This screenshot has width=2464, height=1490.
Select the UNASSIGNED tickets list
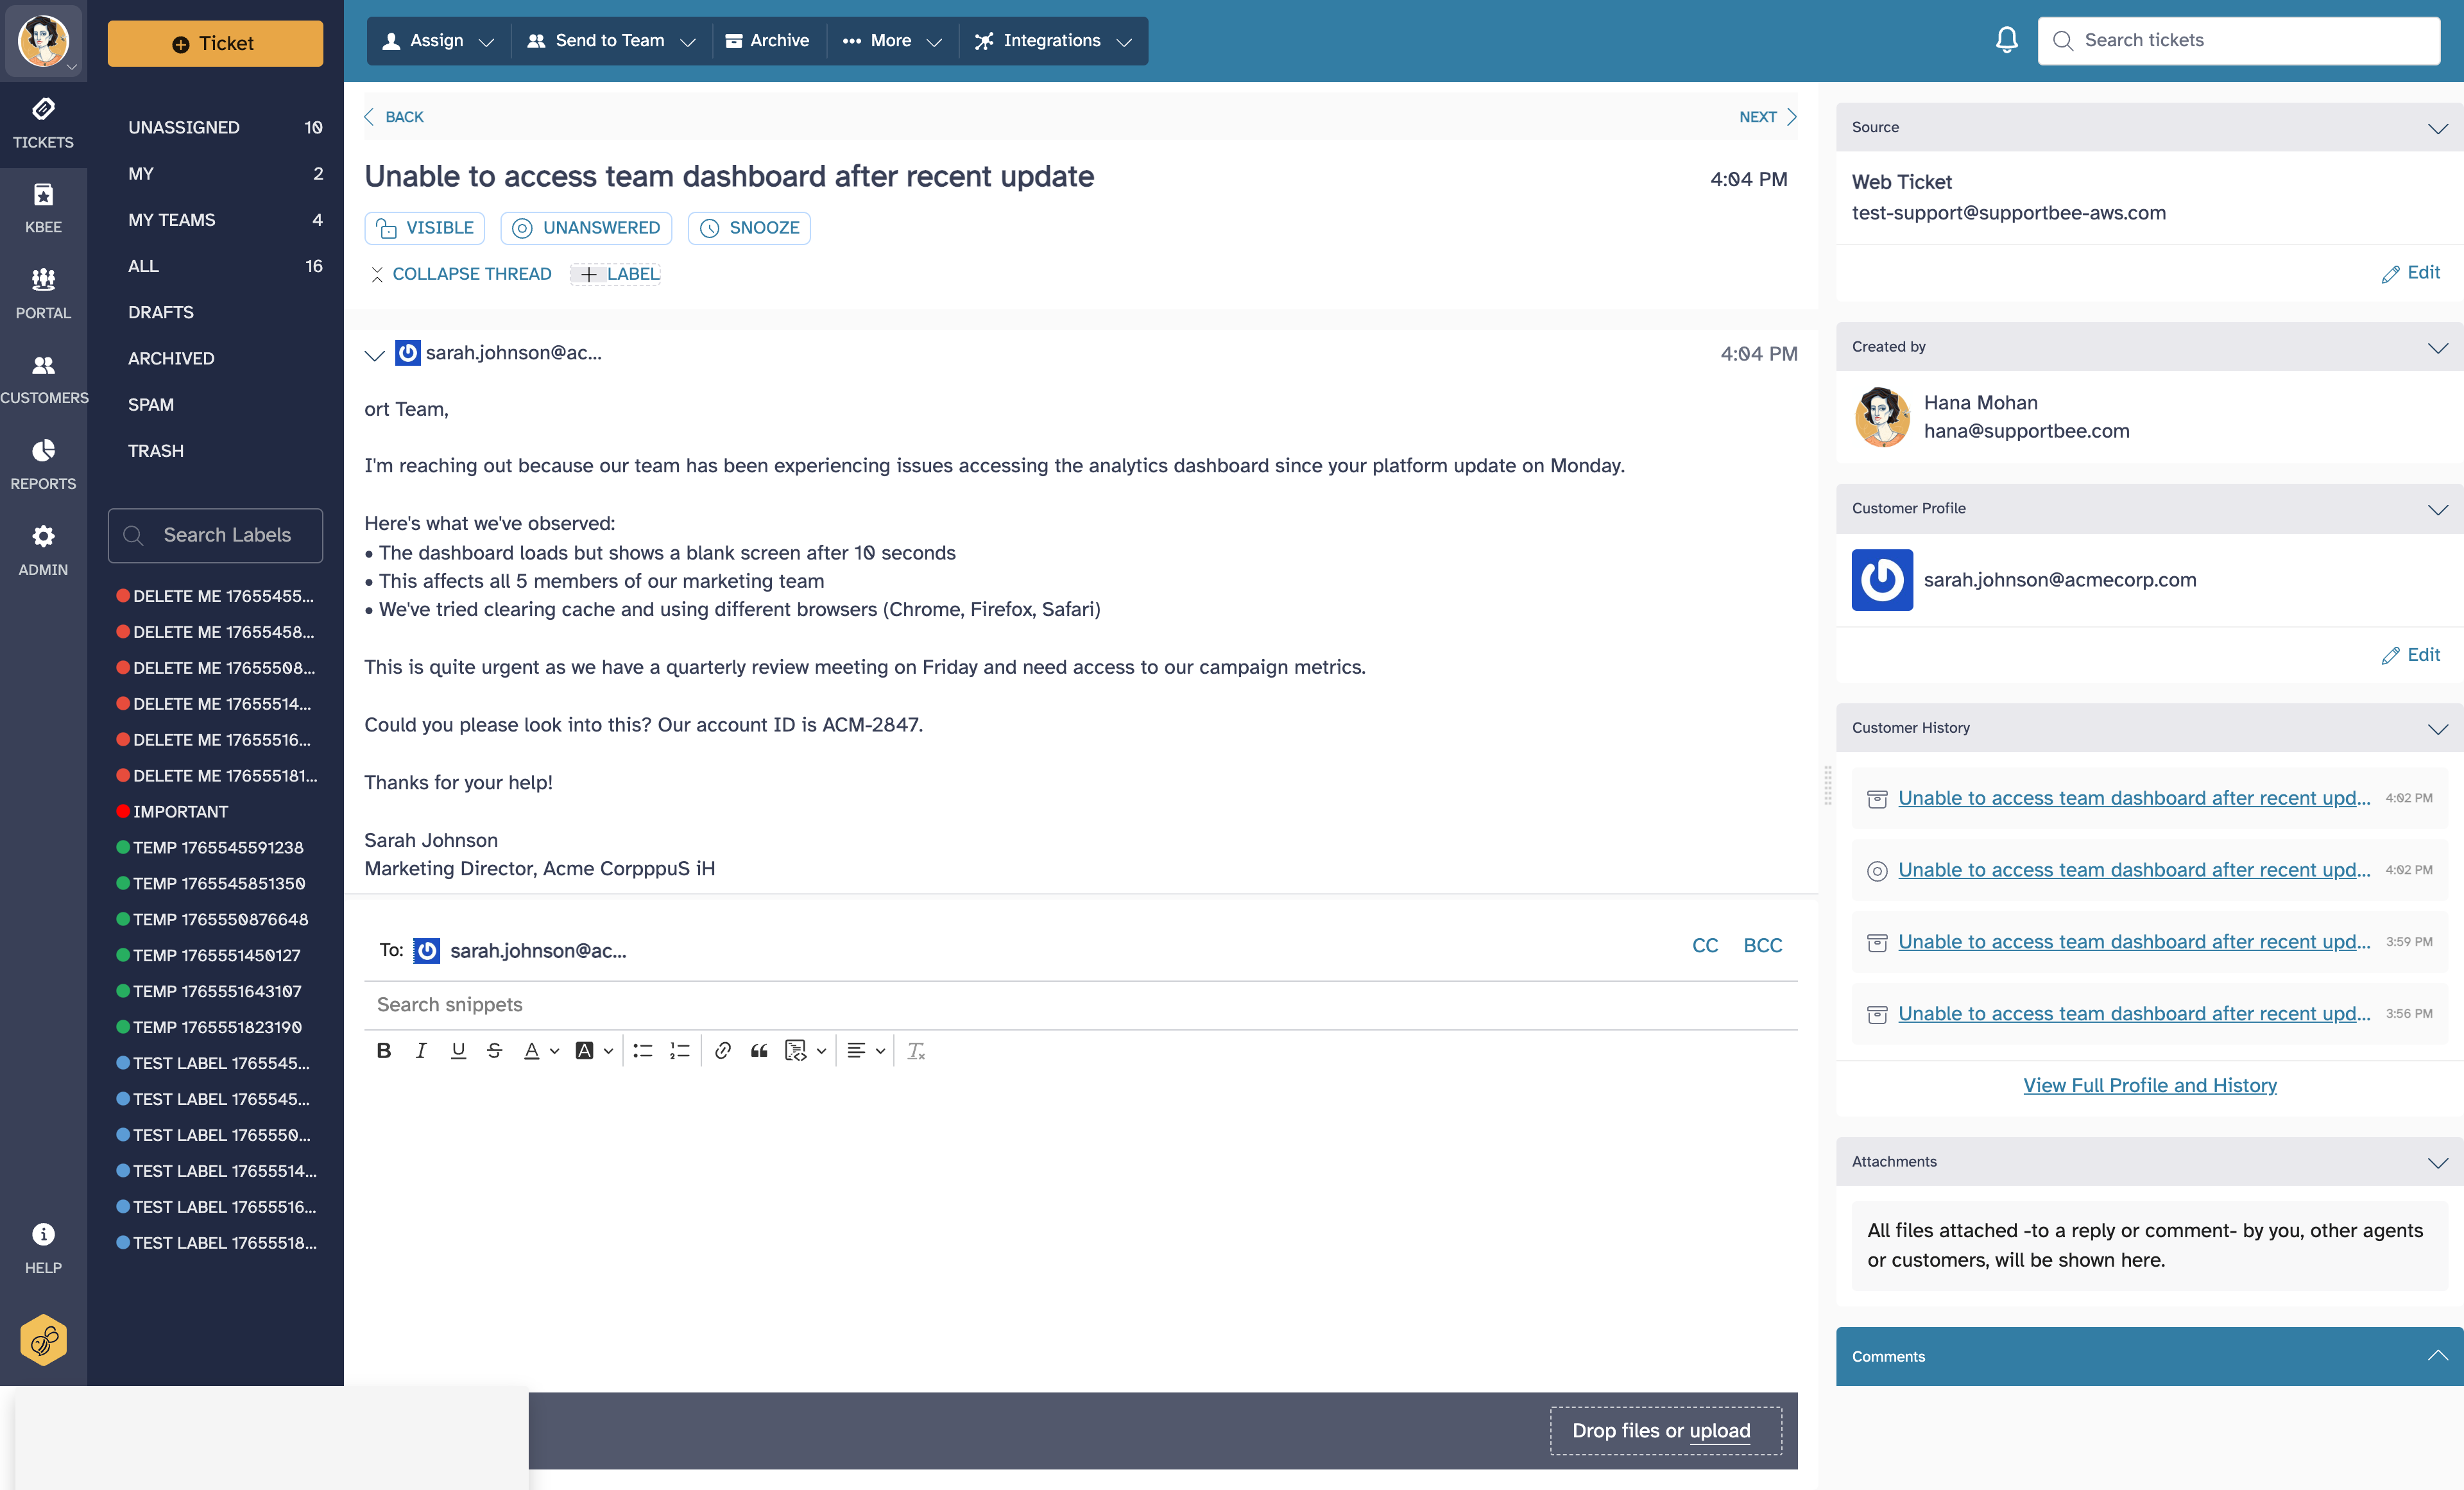tap(184, 127)
